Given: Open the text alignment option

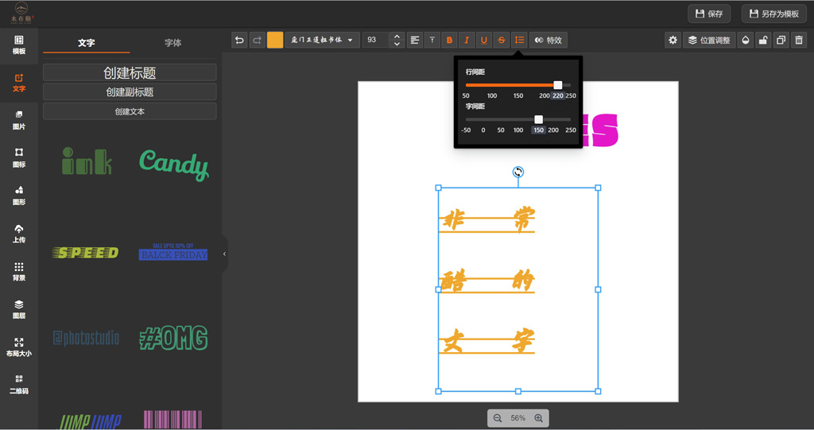Looking at the screenshot, I should pos(414,40).
